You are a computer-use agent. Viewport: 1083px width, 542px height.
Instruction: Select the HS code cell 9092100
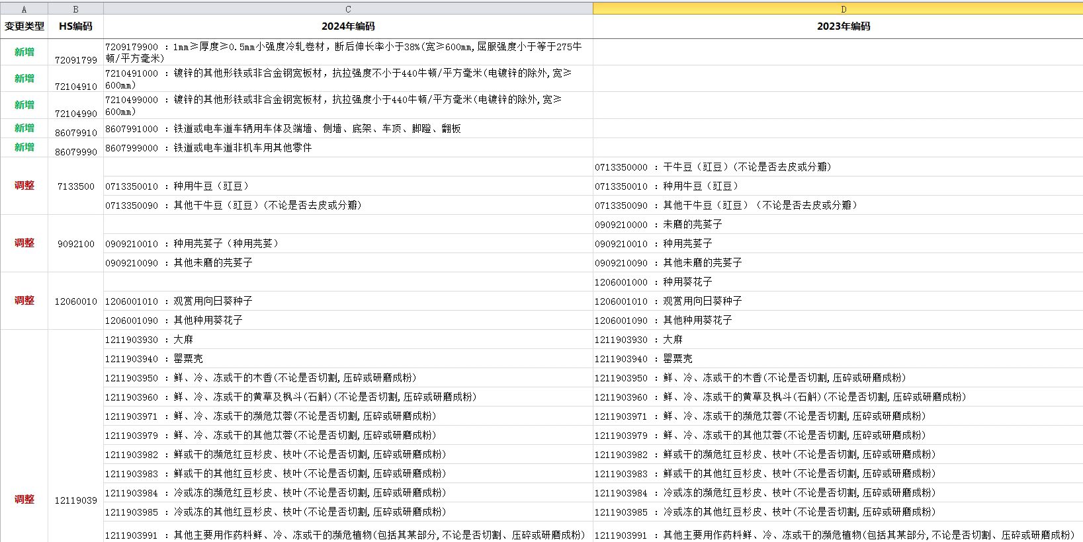click(x=75, y=243)
